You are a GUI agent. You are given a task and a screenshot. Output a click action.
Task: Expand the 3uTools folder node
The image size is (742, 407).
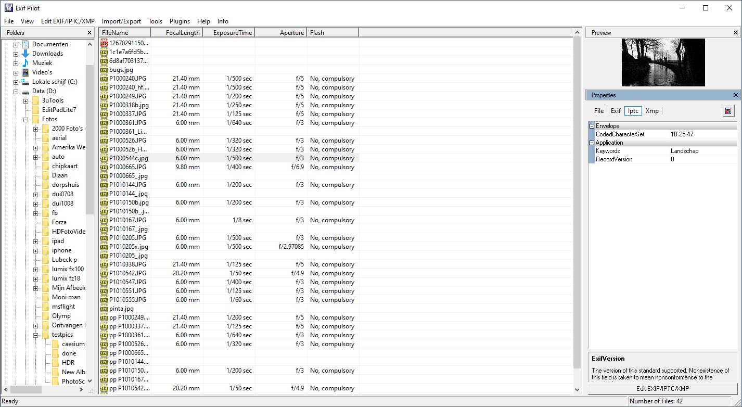pos(25,100)
